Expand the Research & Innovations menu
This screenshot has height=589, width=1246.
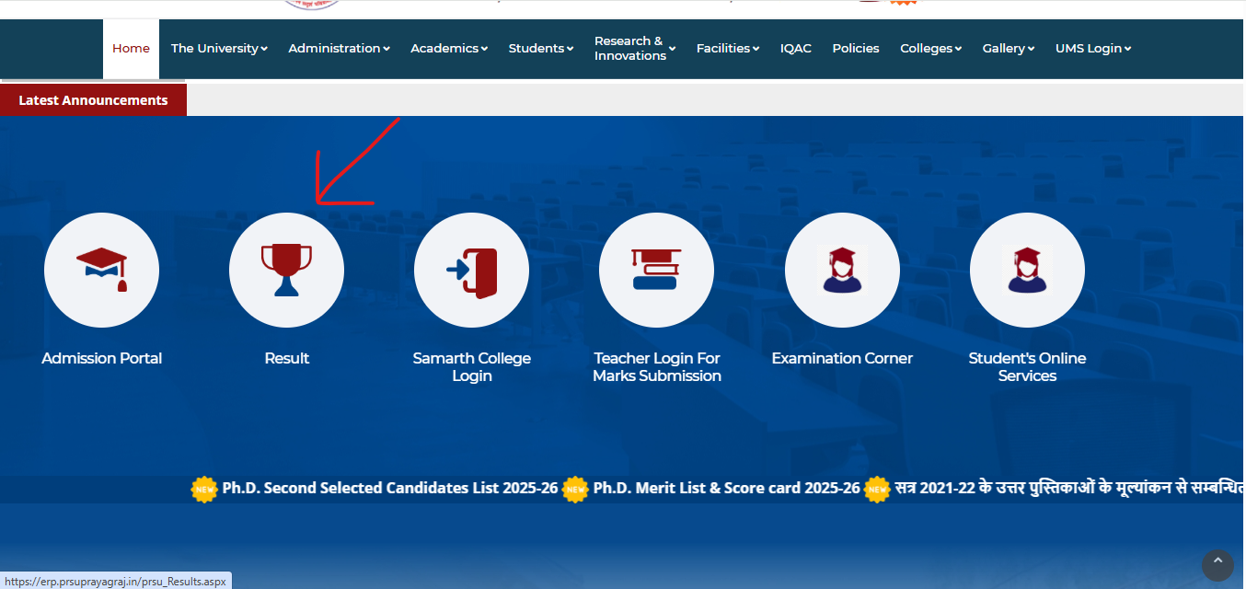(x=633, y=48)
